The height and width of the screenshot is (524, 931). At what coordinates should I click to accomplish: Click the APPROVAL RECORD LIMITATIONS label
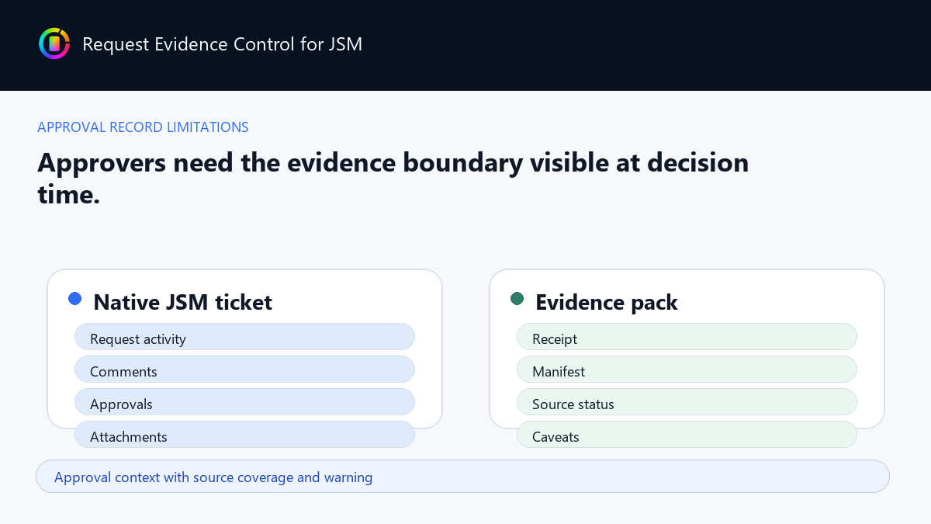143,127
